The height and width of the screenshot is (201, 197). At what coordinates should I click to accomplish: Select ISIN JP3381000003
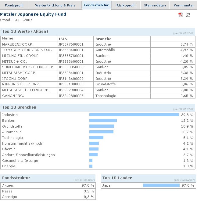71,84
